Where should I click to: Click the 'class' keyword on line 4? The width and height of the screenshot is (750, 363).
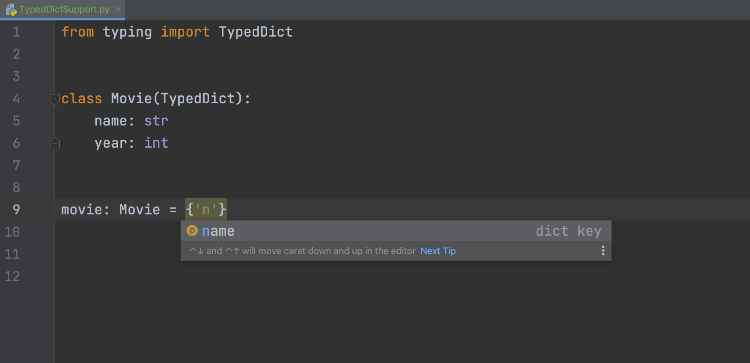(x=81, y=99)
